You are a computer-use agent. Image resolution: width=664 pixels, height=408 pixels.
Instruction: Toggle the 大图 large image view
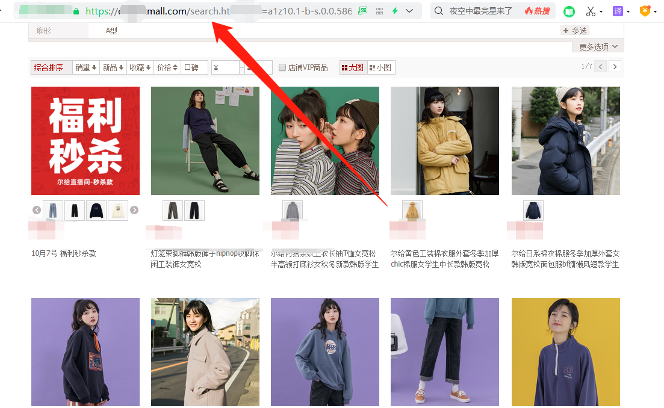[x=352, y=67]
